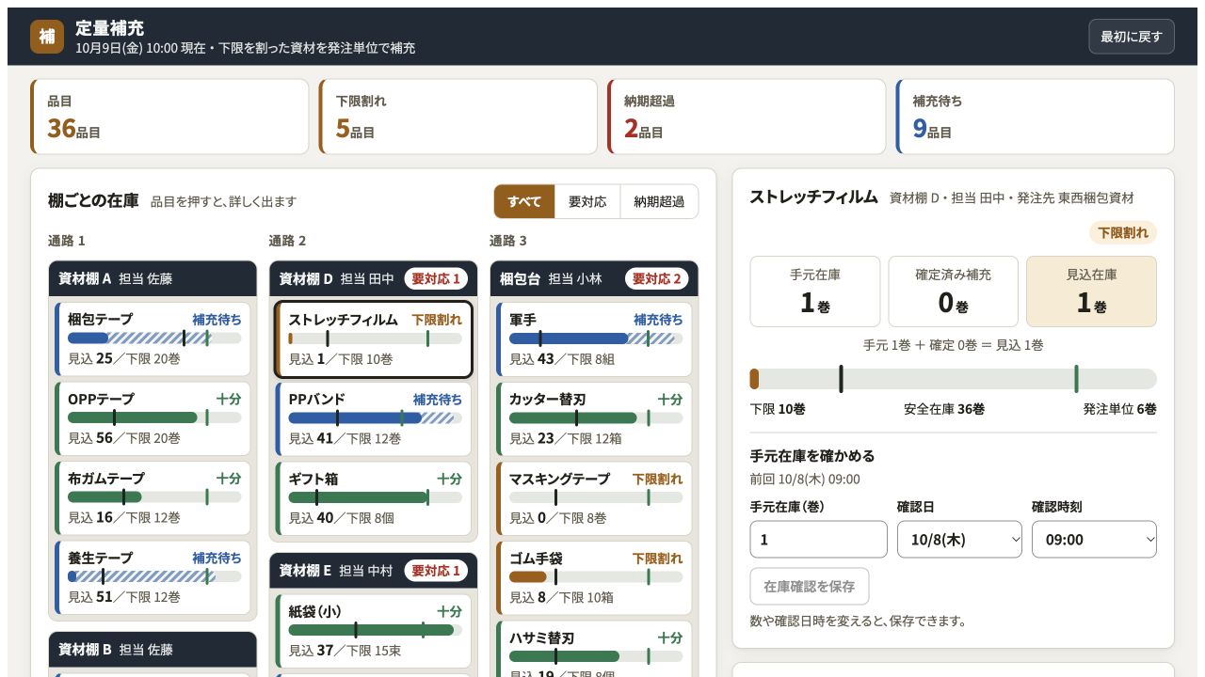The height and width of the screenshot is (677, 1205).
Task: Click the 資材棚 B shelf header
Action: tap(153, 649)
